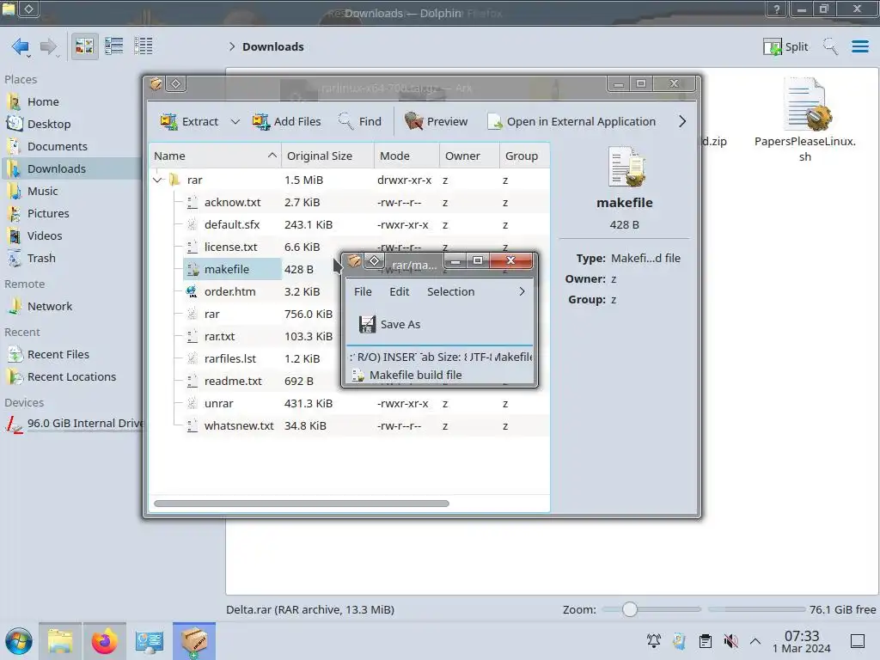880x660 pixels.
Task: Open Recent Locations in sidebar
Action: coord(71,377)
